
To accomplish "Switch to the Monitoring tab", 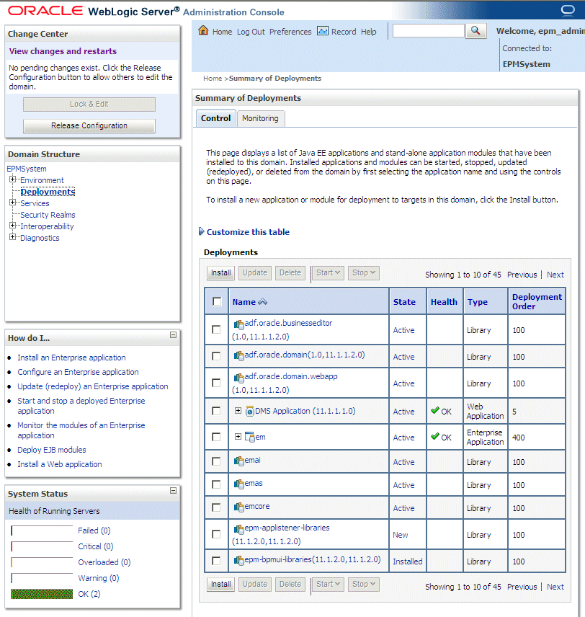I will pyautogui.click(x=260, y=118).
